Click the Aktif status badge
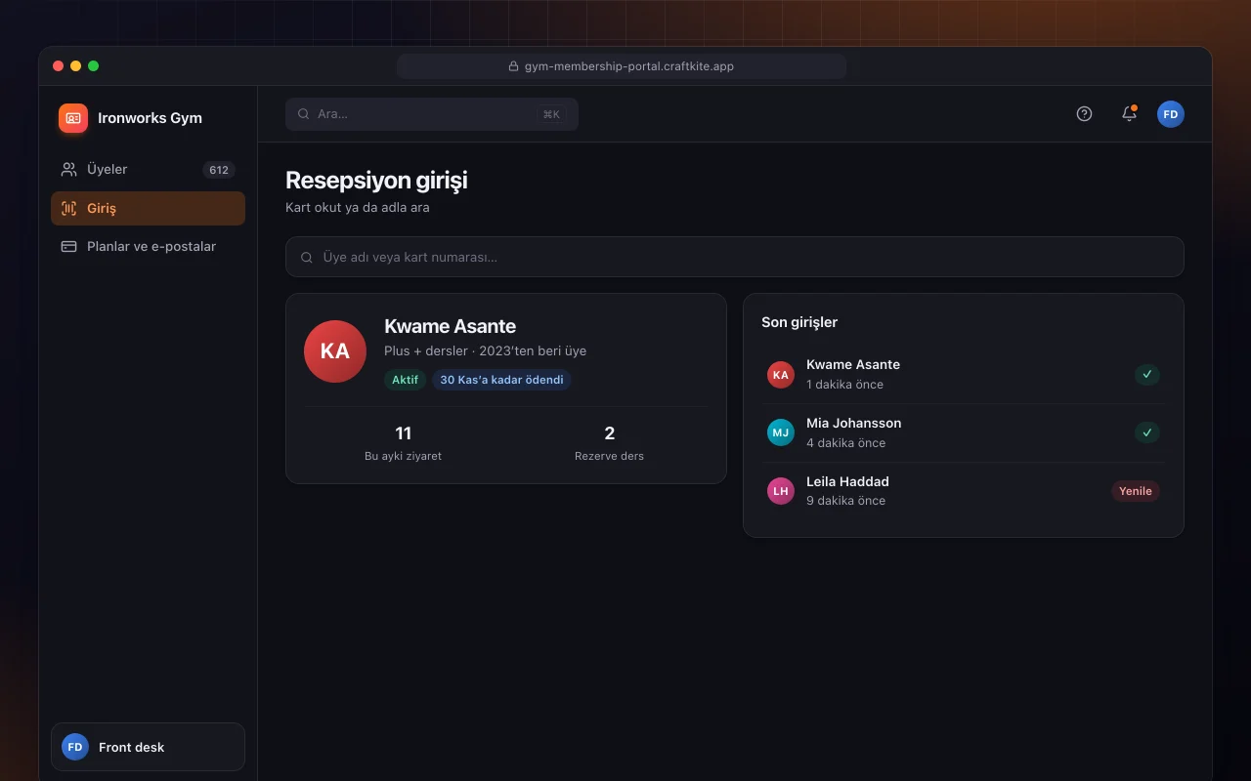Screen dimensions: 1251x781 pyautogui.click(x=406, y=380)
